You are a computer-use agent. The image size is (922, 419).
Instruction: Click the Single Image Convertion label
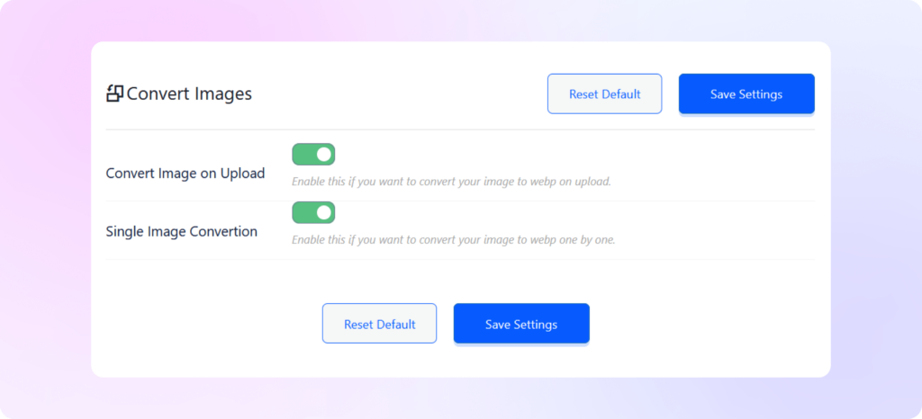(182, 232)
